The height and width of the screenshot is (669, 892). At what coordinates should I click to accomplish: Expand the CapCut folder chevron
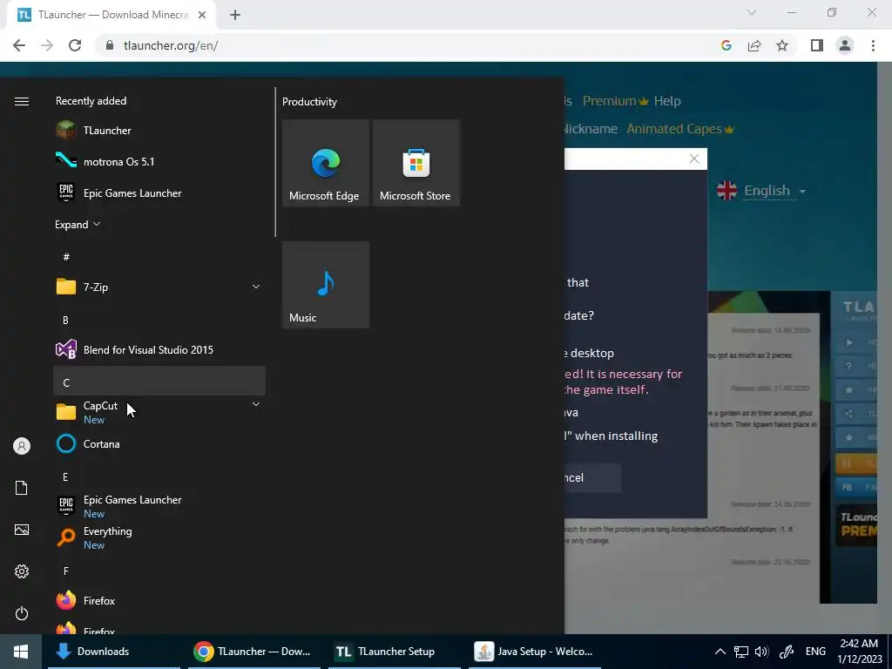(x=256, y=404)
